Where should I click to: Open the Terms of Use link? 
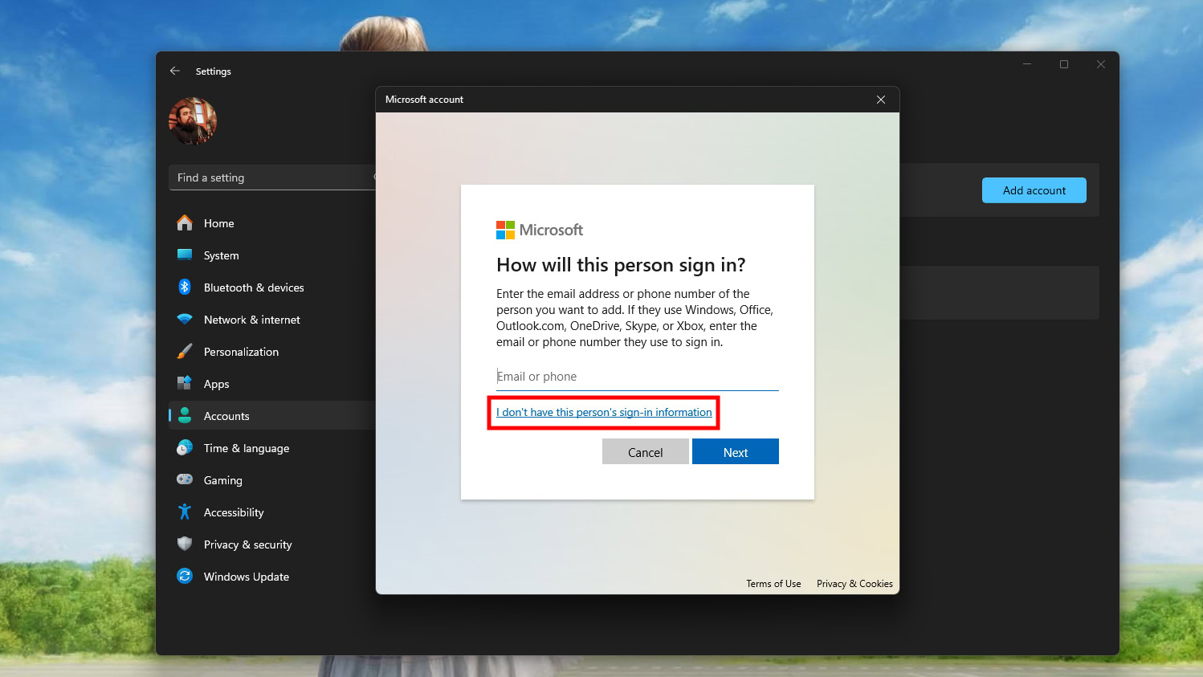tap(773, 584)
